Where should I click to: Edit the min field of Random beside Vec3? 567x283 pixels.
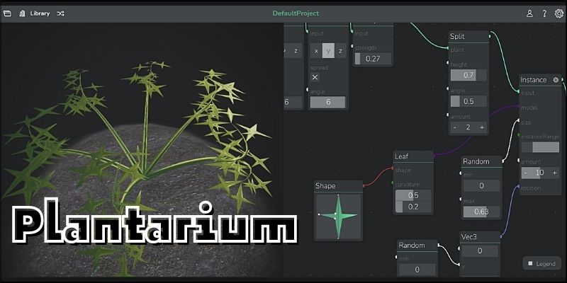(x=417, y=270)
